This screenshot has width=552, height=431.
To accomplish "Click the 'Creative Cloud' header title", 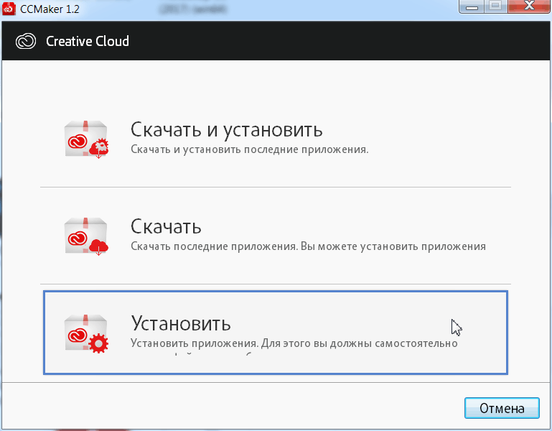I will (x=88, y=41).
